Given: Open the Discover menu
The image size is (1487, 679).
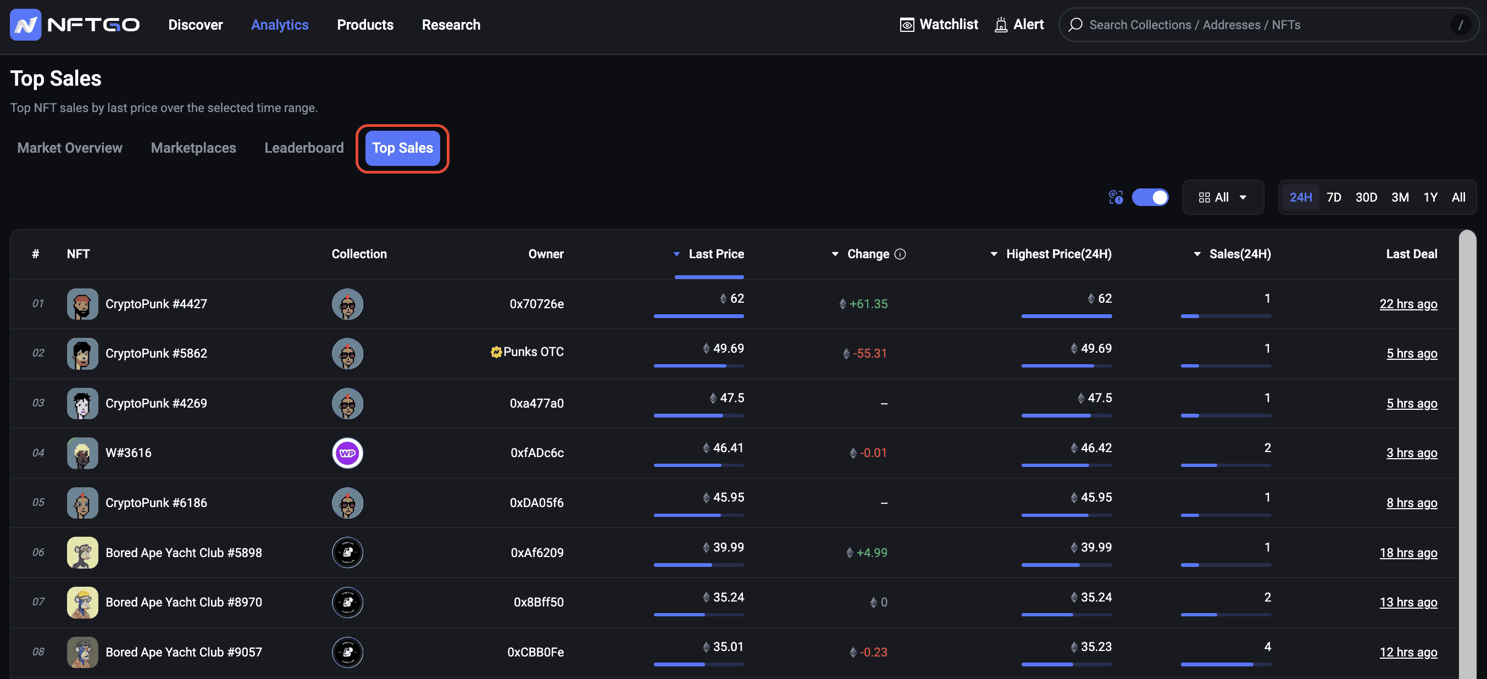Looking at the screenshot, I should 195,25.
